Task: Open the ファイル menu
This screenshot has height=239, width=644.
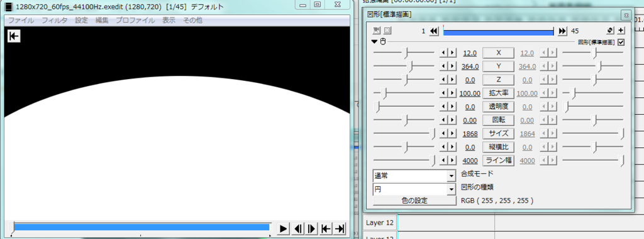Action: (21, 20)
